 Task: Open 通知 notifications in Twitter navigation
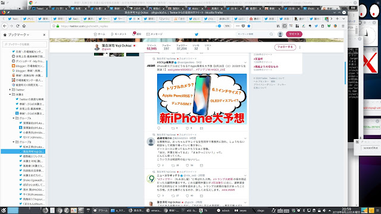136,34
